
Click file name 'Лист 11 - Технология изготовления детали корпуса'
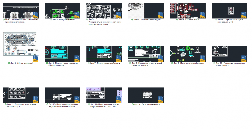(x=21, y=105)
